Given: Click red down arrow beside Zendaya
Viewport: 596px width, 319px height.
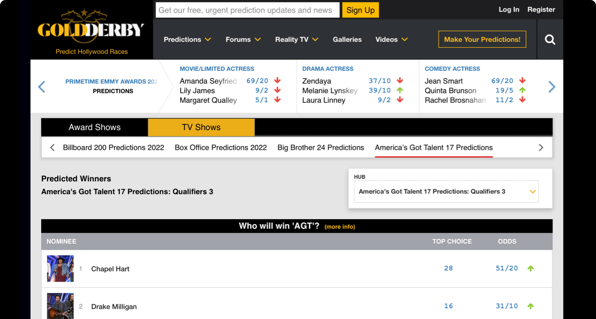Looking at the screenshot, I should pyautogui.click(x=400, y=81).
